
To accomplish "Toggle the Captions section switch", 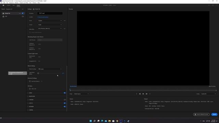I will (x=65, y=100).
